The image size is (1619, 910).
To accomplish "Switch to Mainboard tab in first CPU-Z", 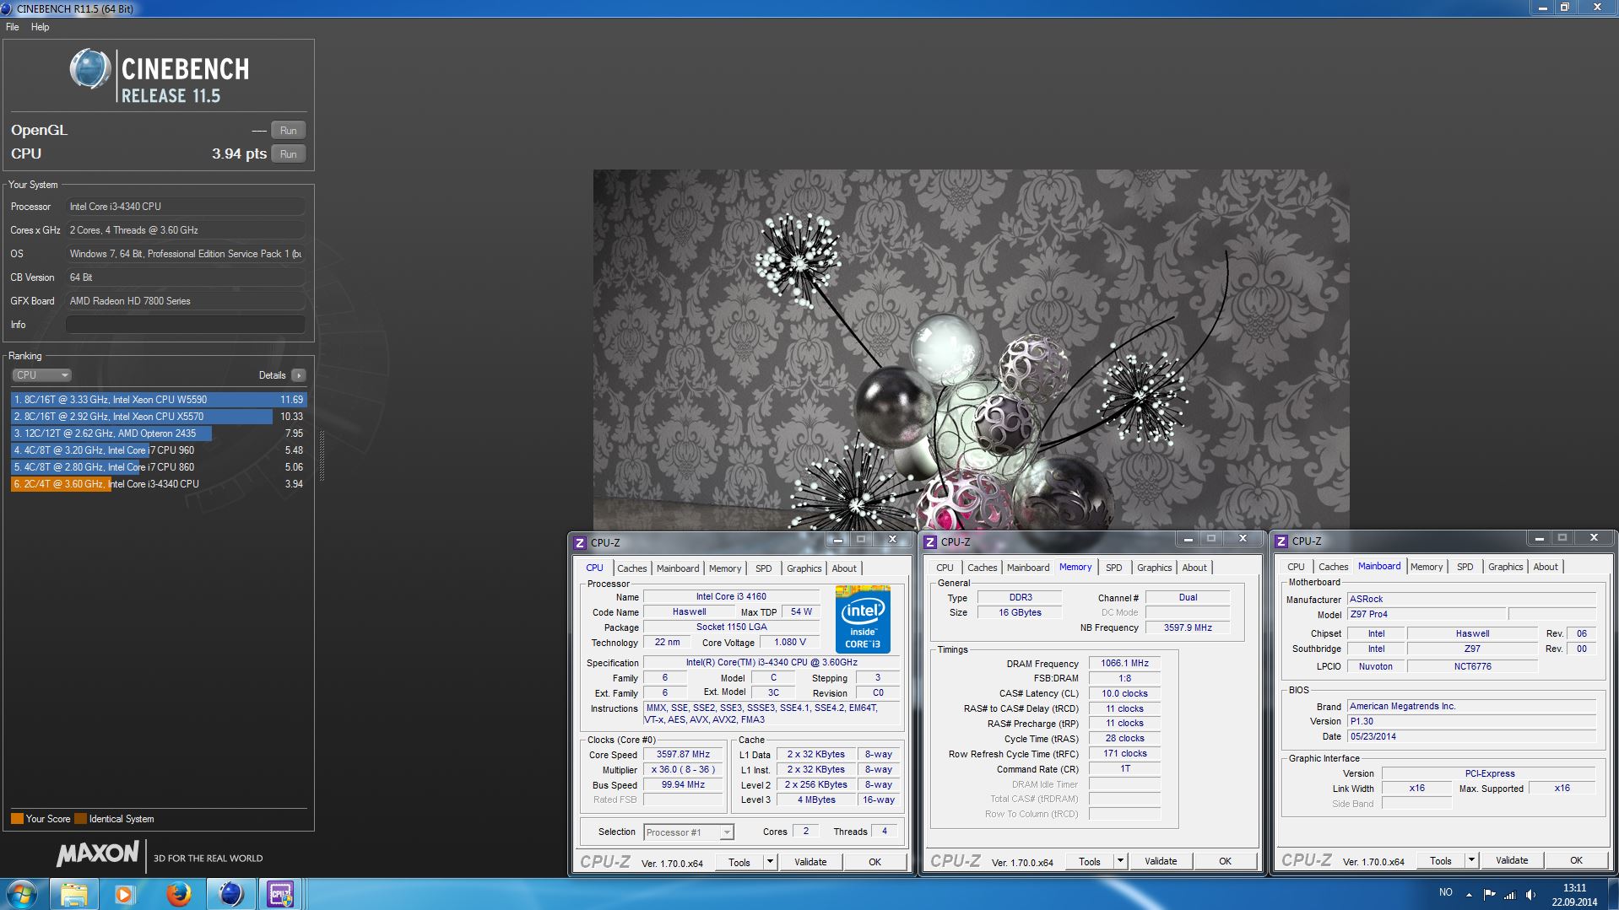I will [678, 568].
